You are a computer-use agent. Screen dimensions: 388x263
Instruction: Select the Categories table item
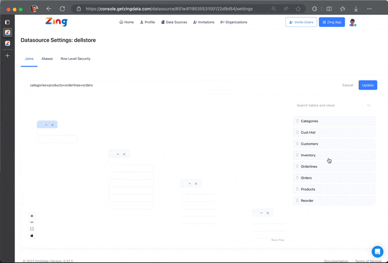click(334, 121)
